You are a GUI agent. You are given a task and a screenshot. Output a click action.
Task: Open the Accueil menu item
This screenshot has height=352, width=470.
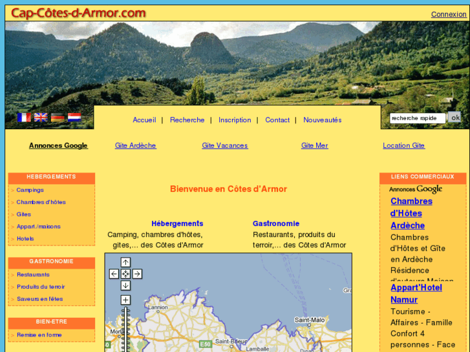pos(144,120)
